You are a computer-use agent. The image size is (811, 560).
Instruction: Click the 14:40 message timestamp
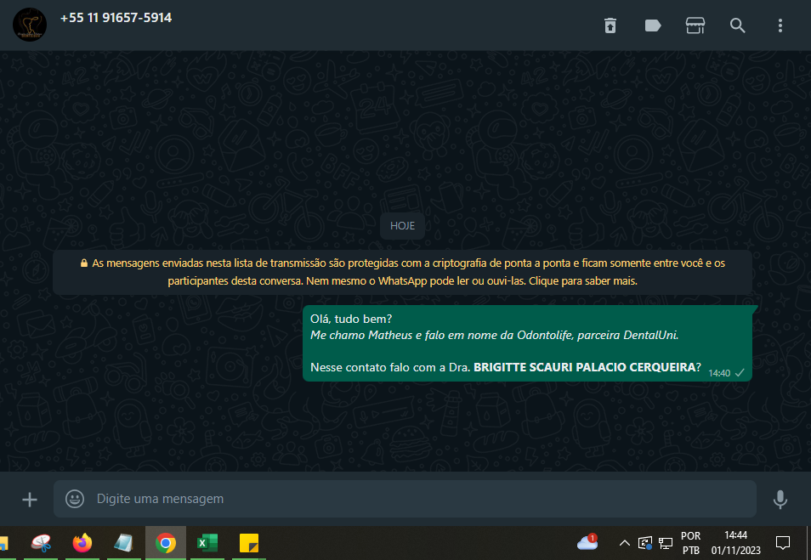[719, 373]
